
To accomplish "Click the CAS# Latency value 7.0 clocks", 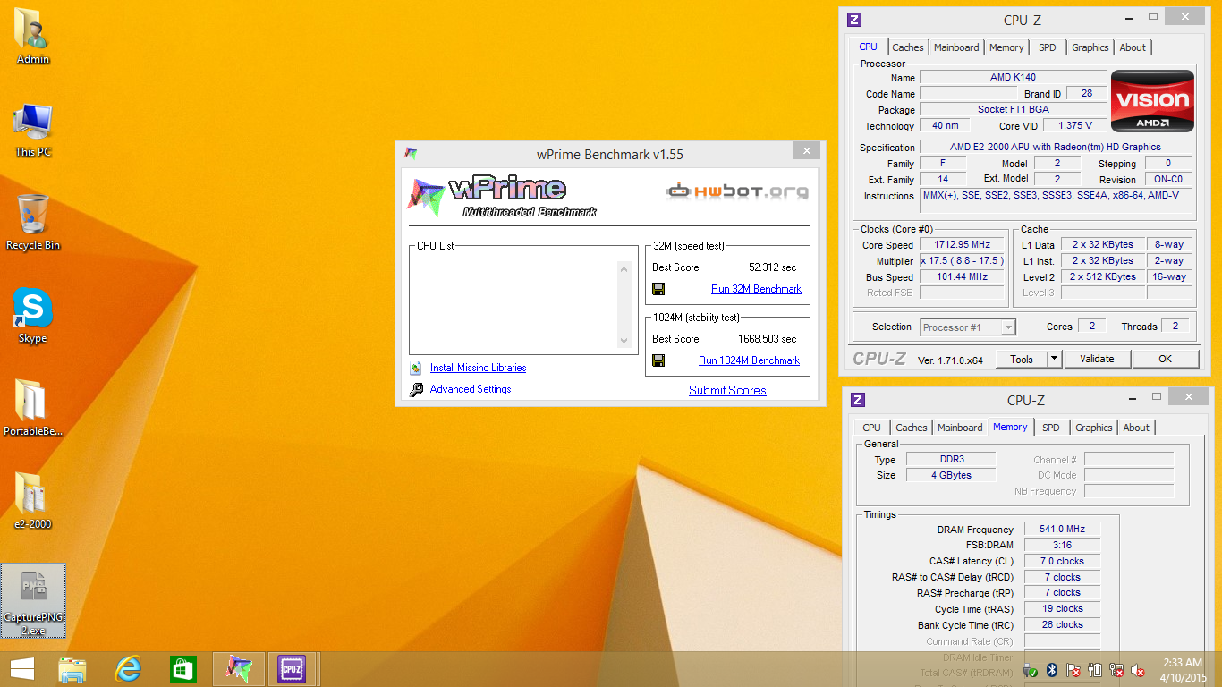I will pos(1062,562).
